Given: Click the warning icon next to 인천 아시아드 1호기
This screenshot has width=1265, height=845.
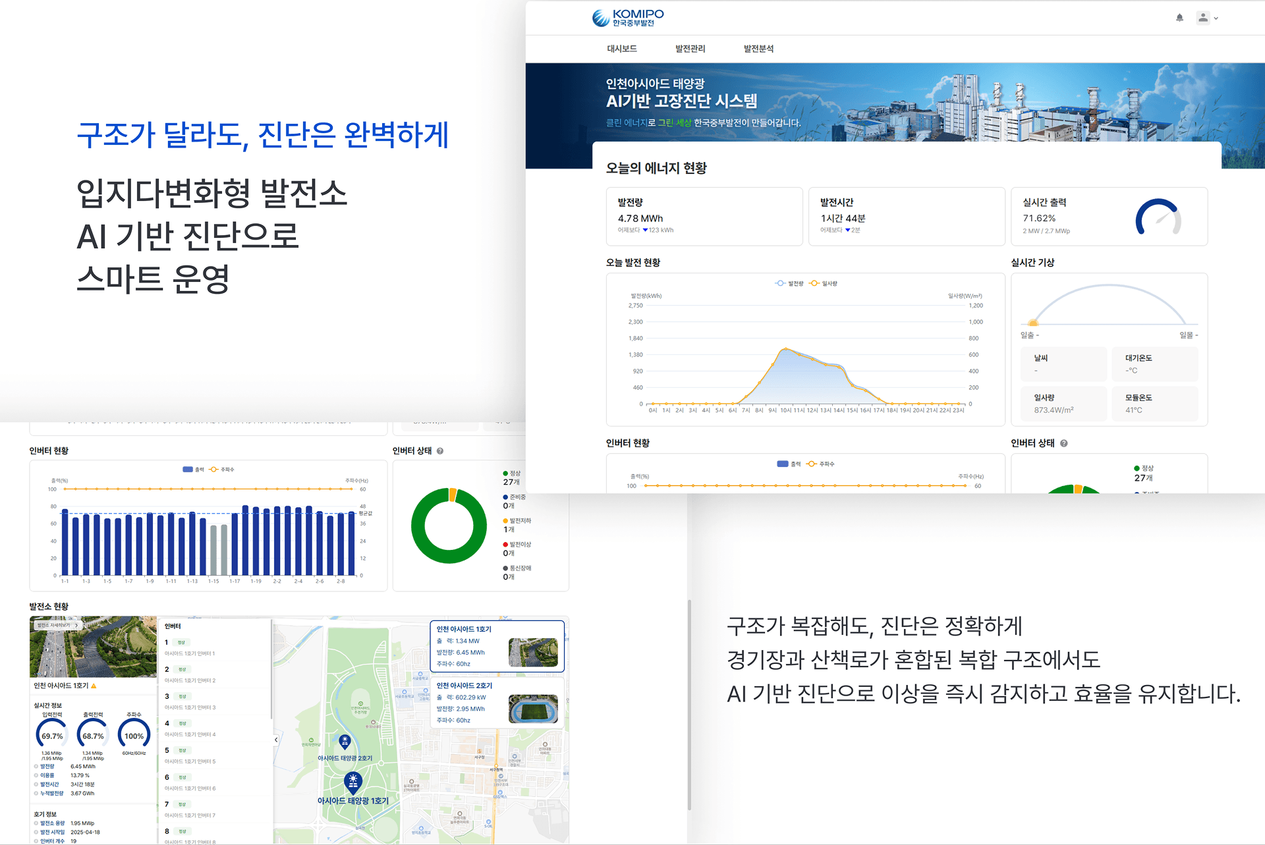Looking at the screenshot, I should pyautogui.click(x=94, y=686).
